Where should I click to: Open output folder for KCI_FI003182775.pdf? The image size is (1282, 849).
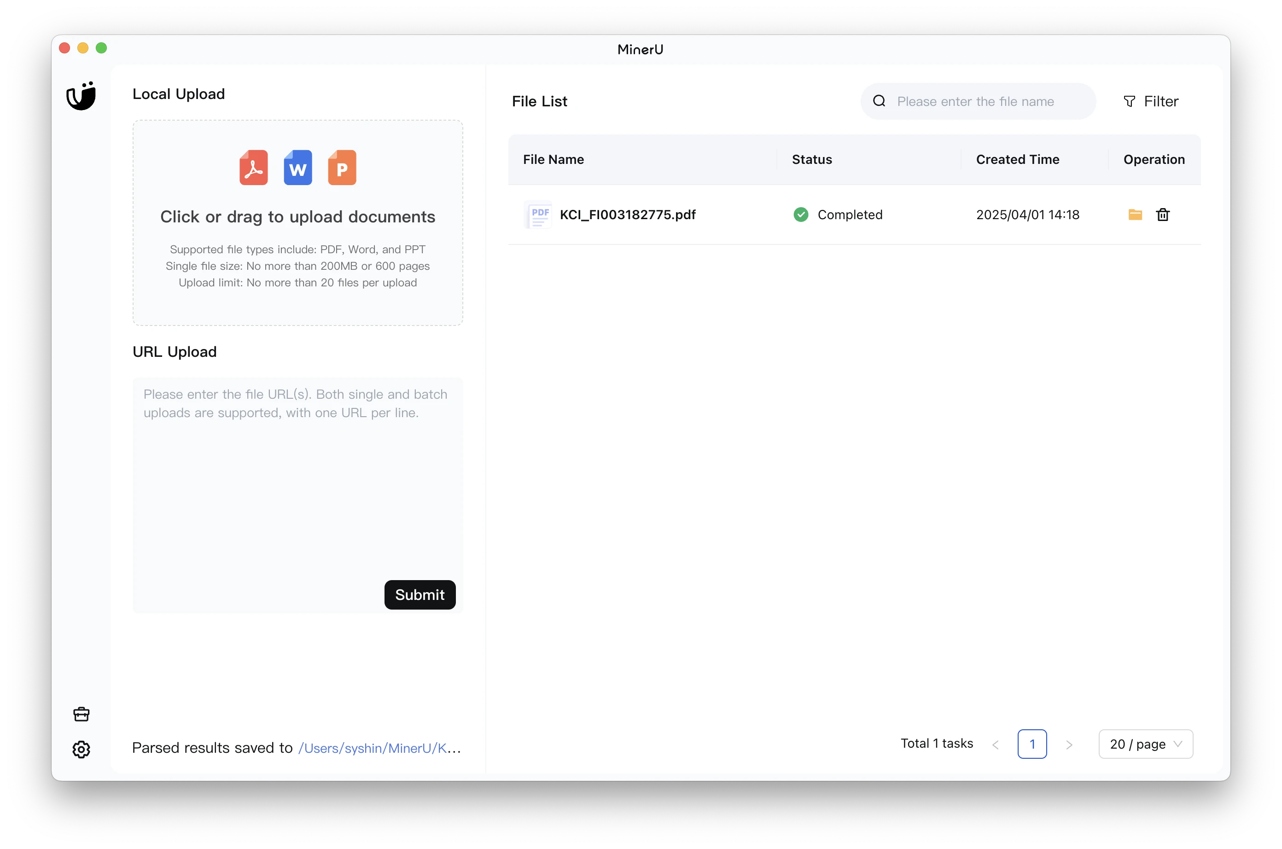(1135, 215)
